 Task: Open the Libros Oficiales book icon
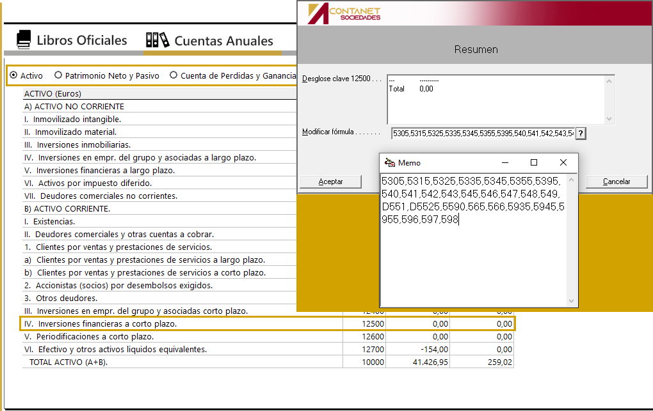point(24,40)
